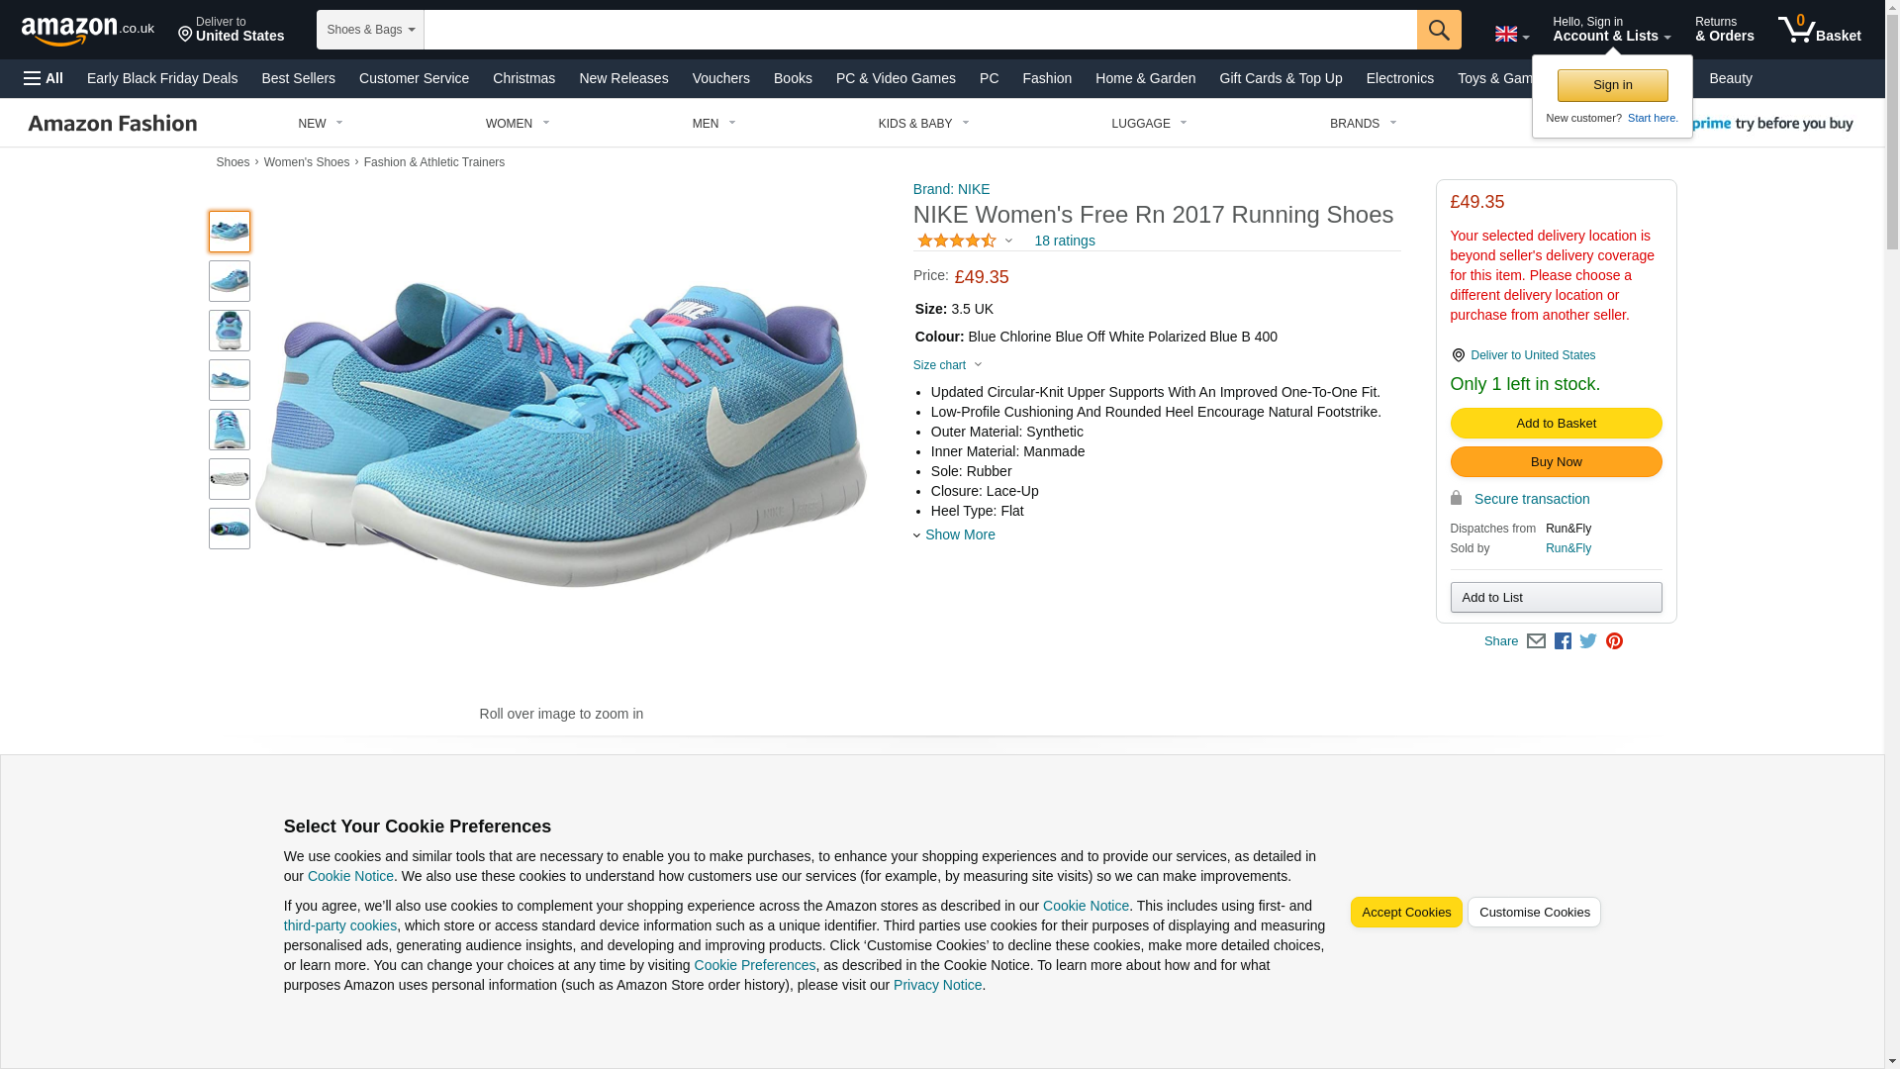Share product on Pinterest
Image resolution: width=1900 pixels, height=1069 pixels.
(x=1614, y=641)
